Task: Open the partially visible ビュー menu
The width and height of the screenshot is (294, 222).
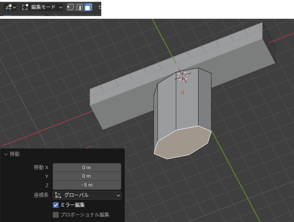Action: click(x=99, y=7)
